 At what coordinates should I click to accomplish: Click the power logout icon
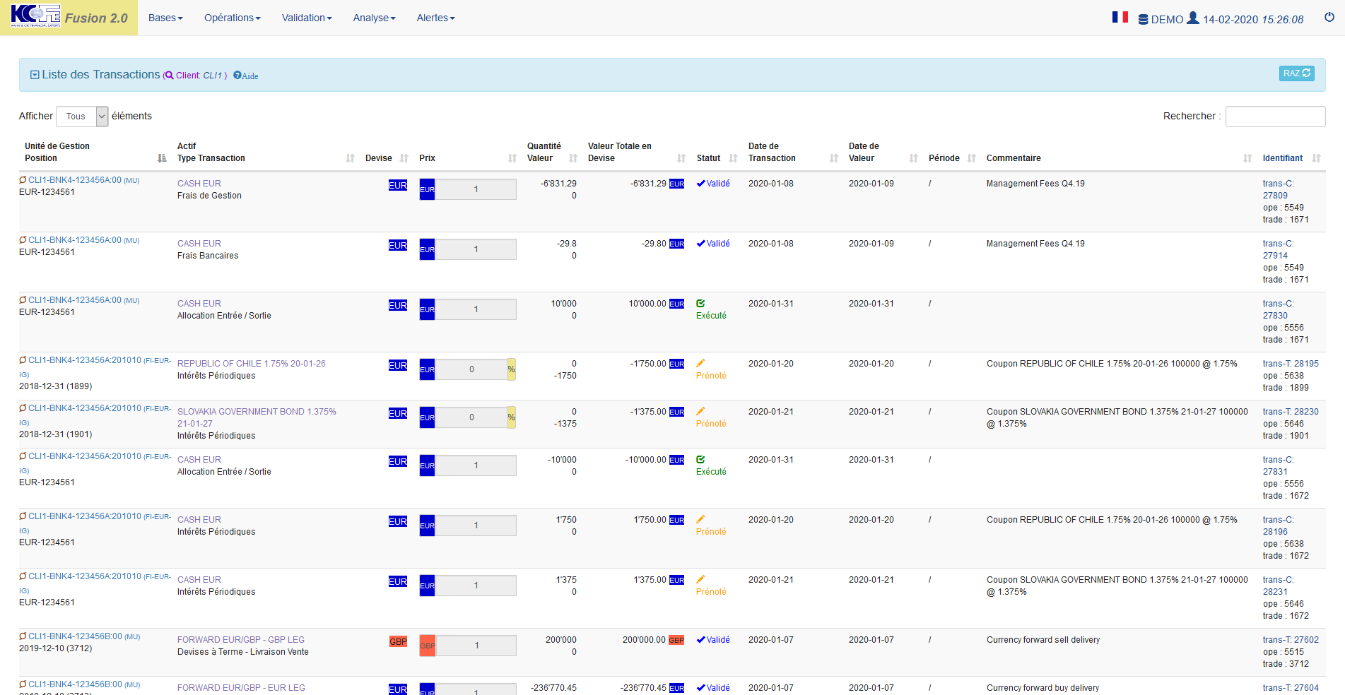(x=1329, y=18)
